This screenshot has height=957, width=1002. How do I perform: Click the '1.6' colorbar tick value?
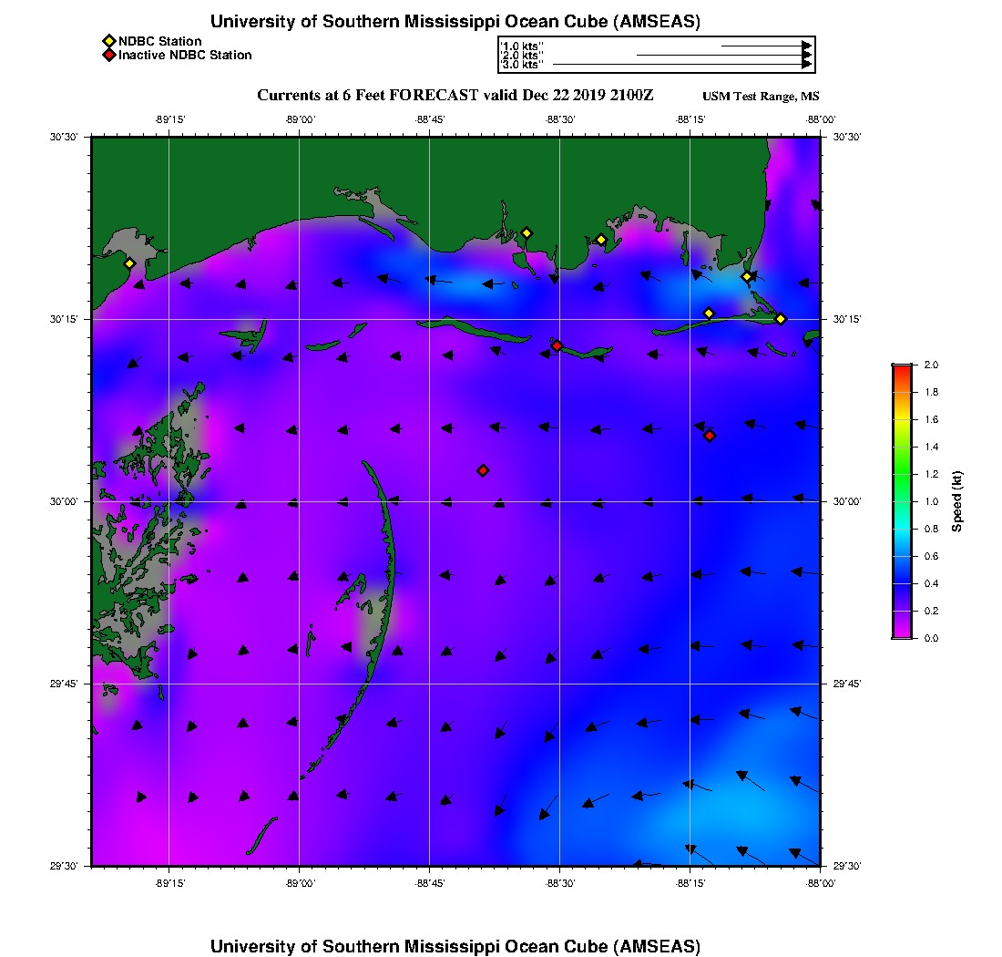[x=931, y=419]
